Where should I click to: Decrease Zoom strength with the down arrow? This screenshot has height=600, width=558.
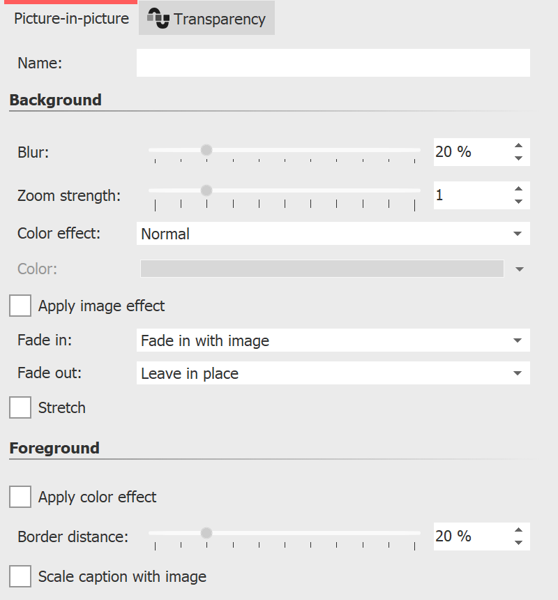[x=519, y=201]
